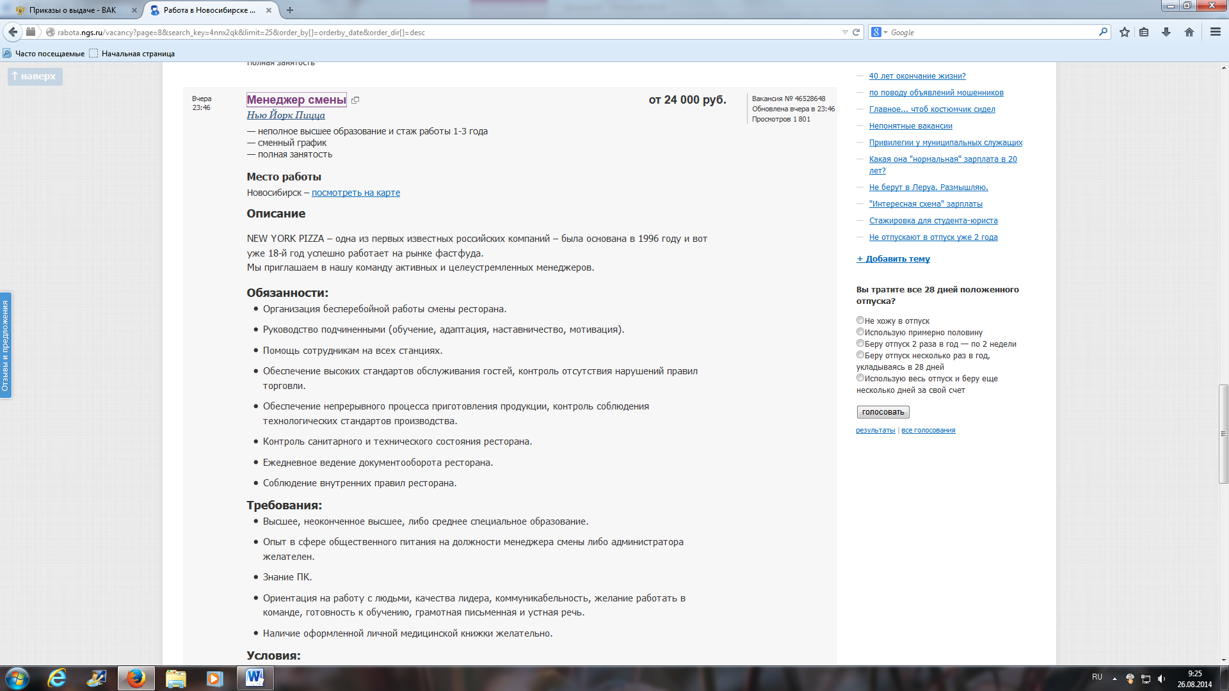1229x691 pixels.
Task: Open the Менеджер смены vacancy title
Action: 296,100
